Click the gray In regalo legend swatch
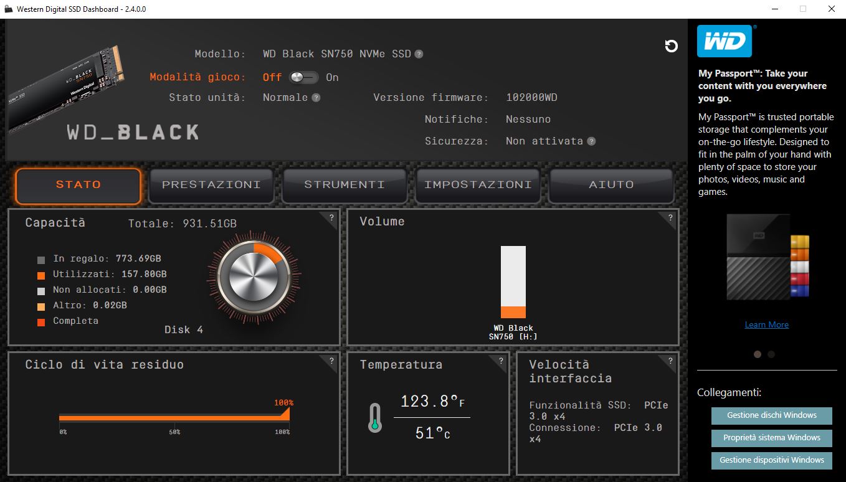This screenshot has width=846, height=482. [x=41, y=260]
